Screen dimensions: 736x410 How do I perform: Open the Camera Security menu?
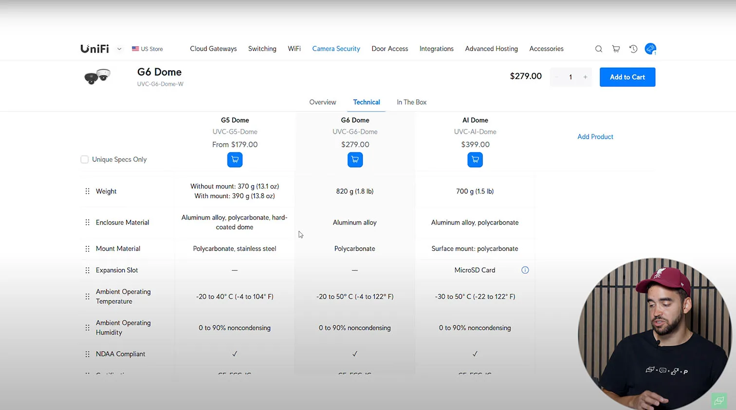(336, 49)
